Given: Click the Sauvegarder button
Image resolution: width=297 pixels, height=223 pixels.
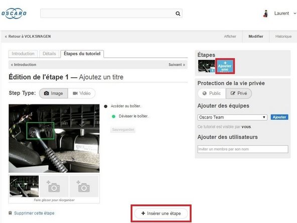Looking at the screenshot, I should coord(123,130).
